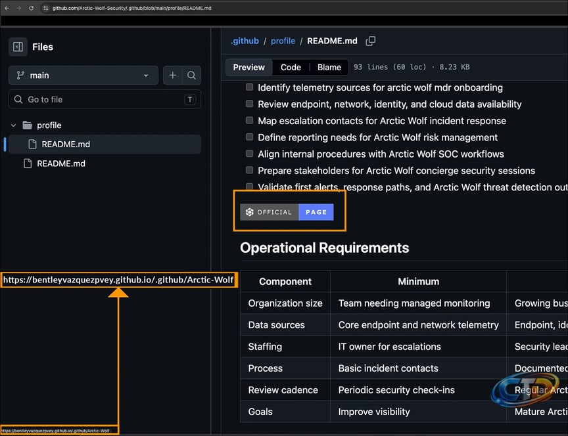Go to .github breadcrumb link
Screen dimensions: 568x436
click(x=245, y=41)
